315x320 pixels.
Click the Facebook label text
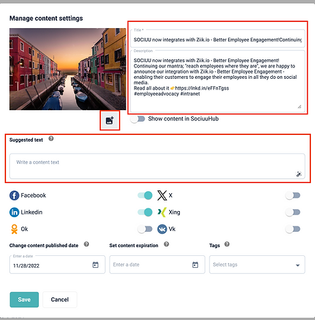[33, 196]
